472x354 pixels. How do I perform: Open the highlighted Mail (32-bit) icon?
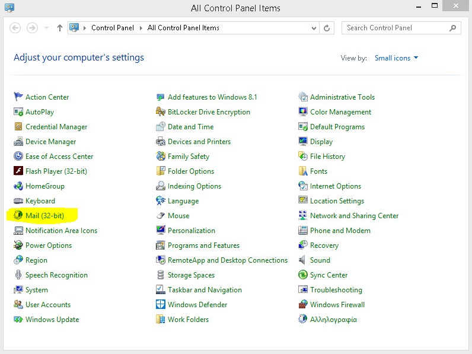point(18,215)
